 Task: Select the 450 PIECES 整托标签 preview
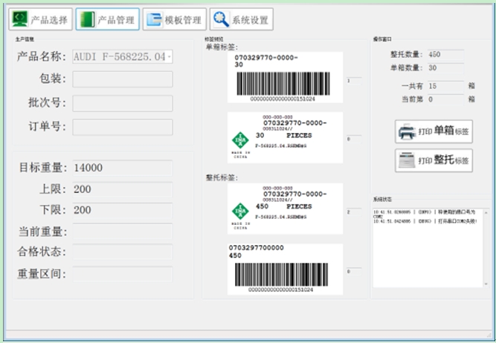click(x=285, y=209)
